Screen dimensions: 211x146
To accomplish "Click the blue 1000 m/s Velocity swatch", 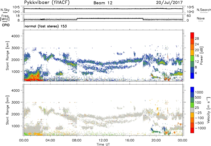I will pos(192,90).
